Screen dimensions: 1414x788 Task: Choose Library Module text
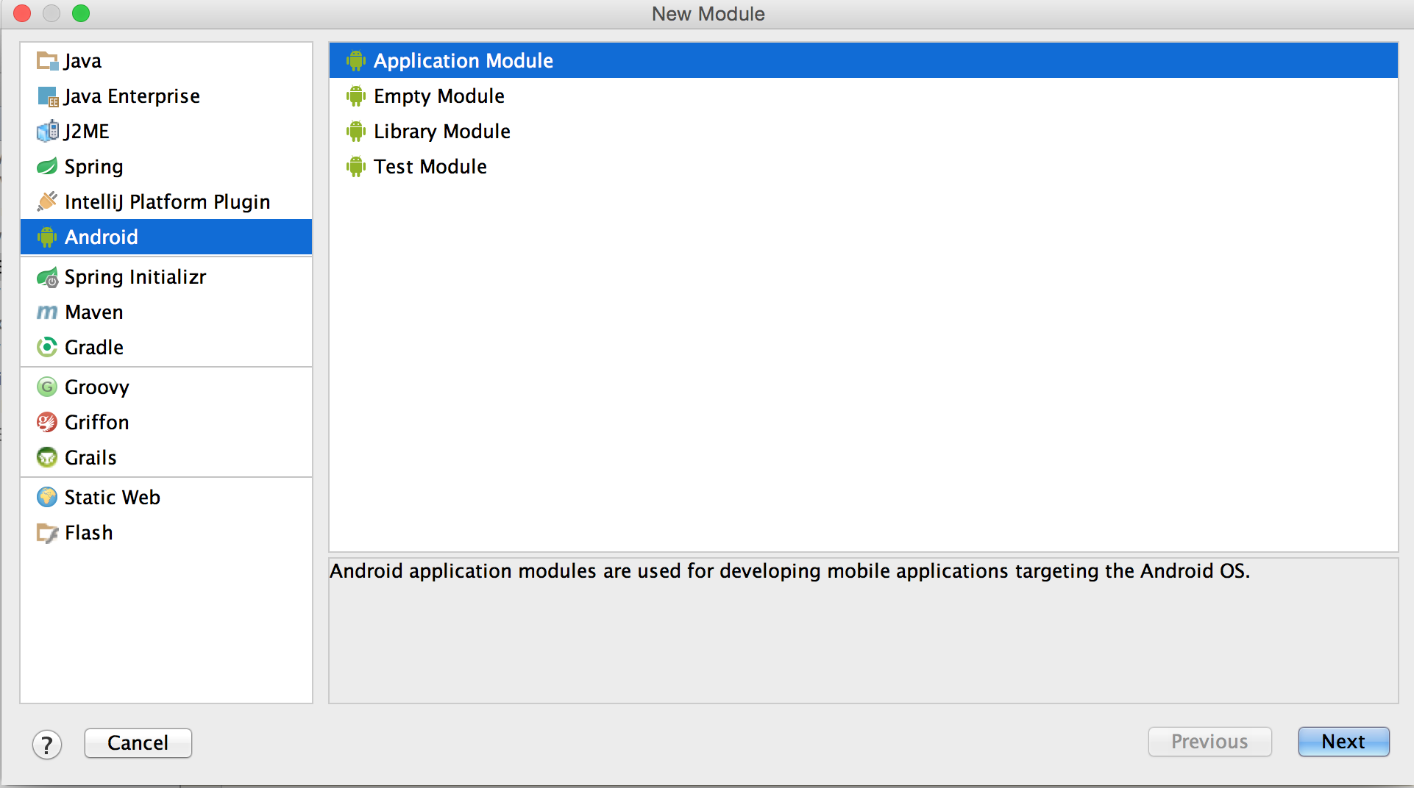442,132
